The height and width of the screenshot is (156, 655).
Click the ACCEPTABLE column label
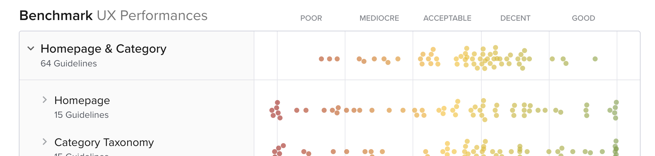447,18
